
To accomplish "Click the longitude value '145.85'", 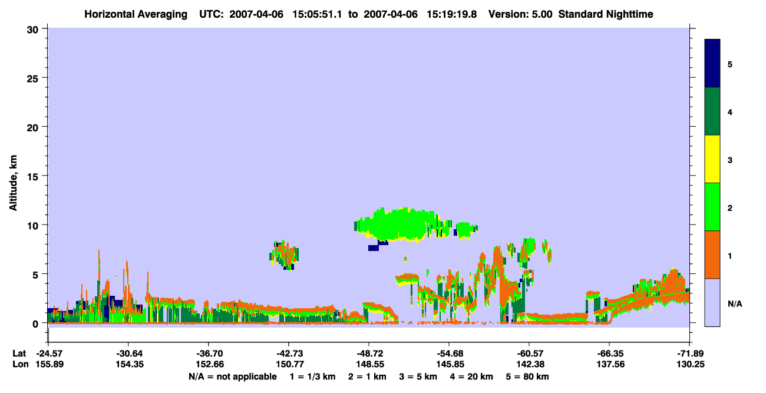I will [449, 364].
